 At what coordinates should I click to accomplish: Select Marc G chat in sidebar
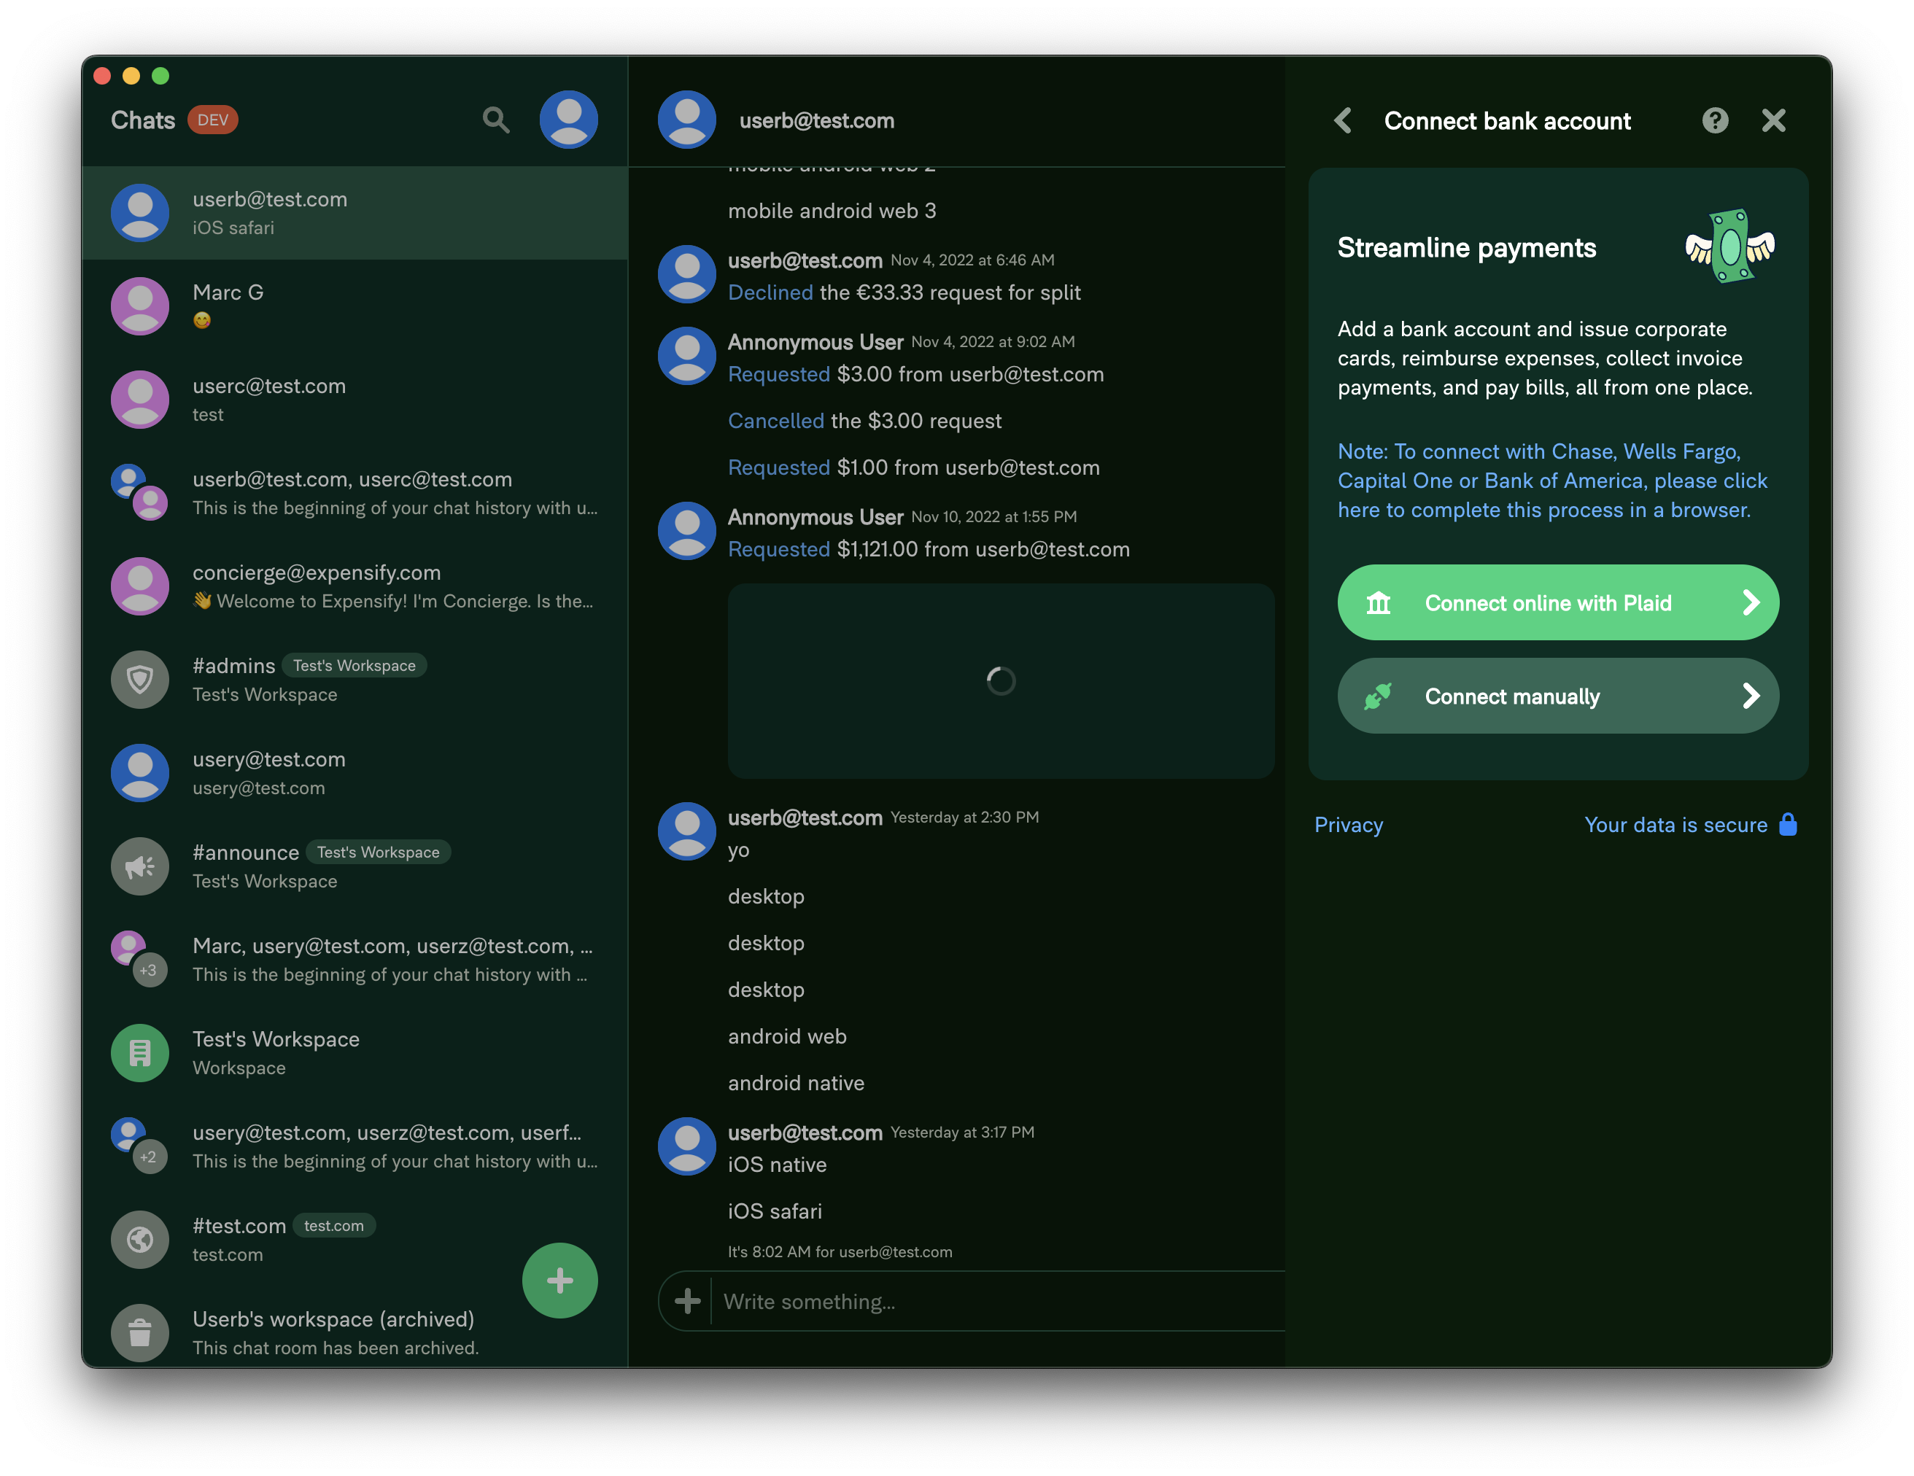354,306
